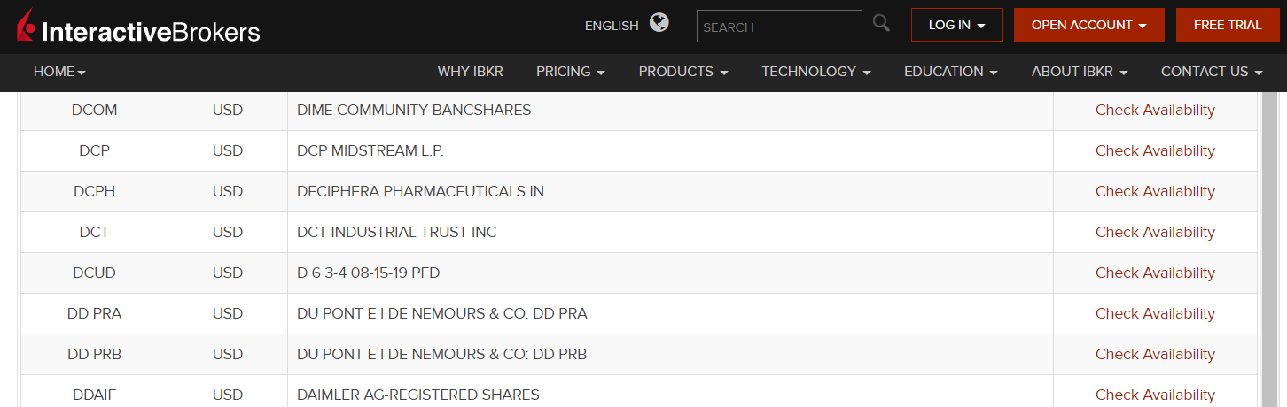This screenshot has width=1287, height=407.
Task: Expand the Pricing menu
Action: [570, 72]
